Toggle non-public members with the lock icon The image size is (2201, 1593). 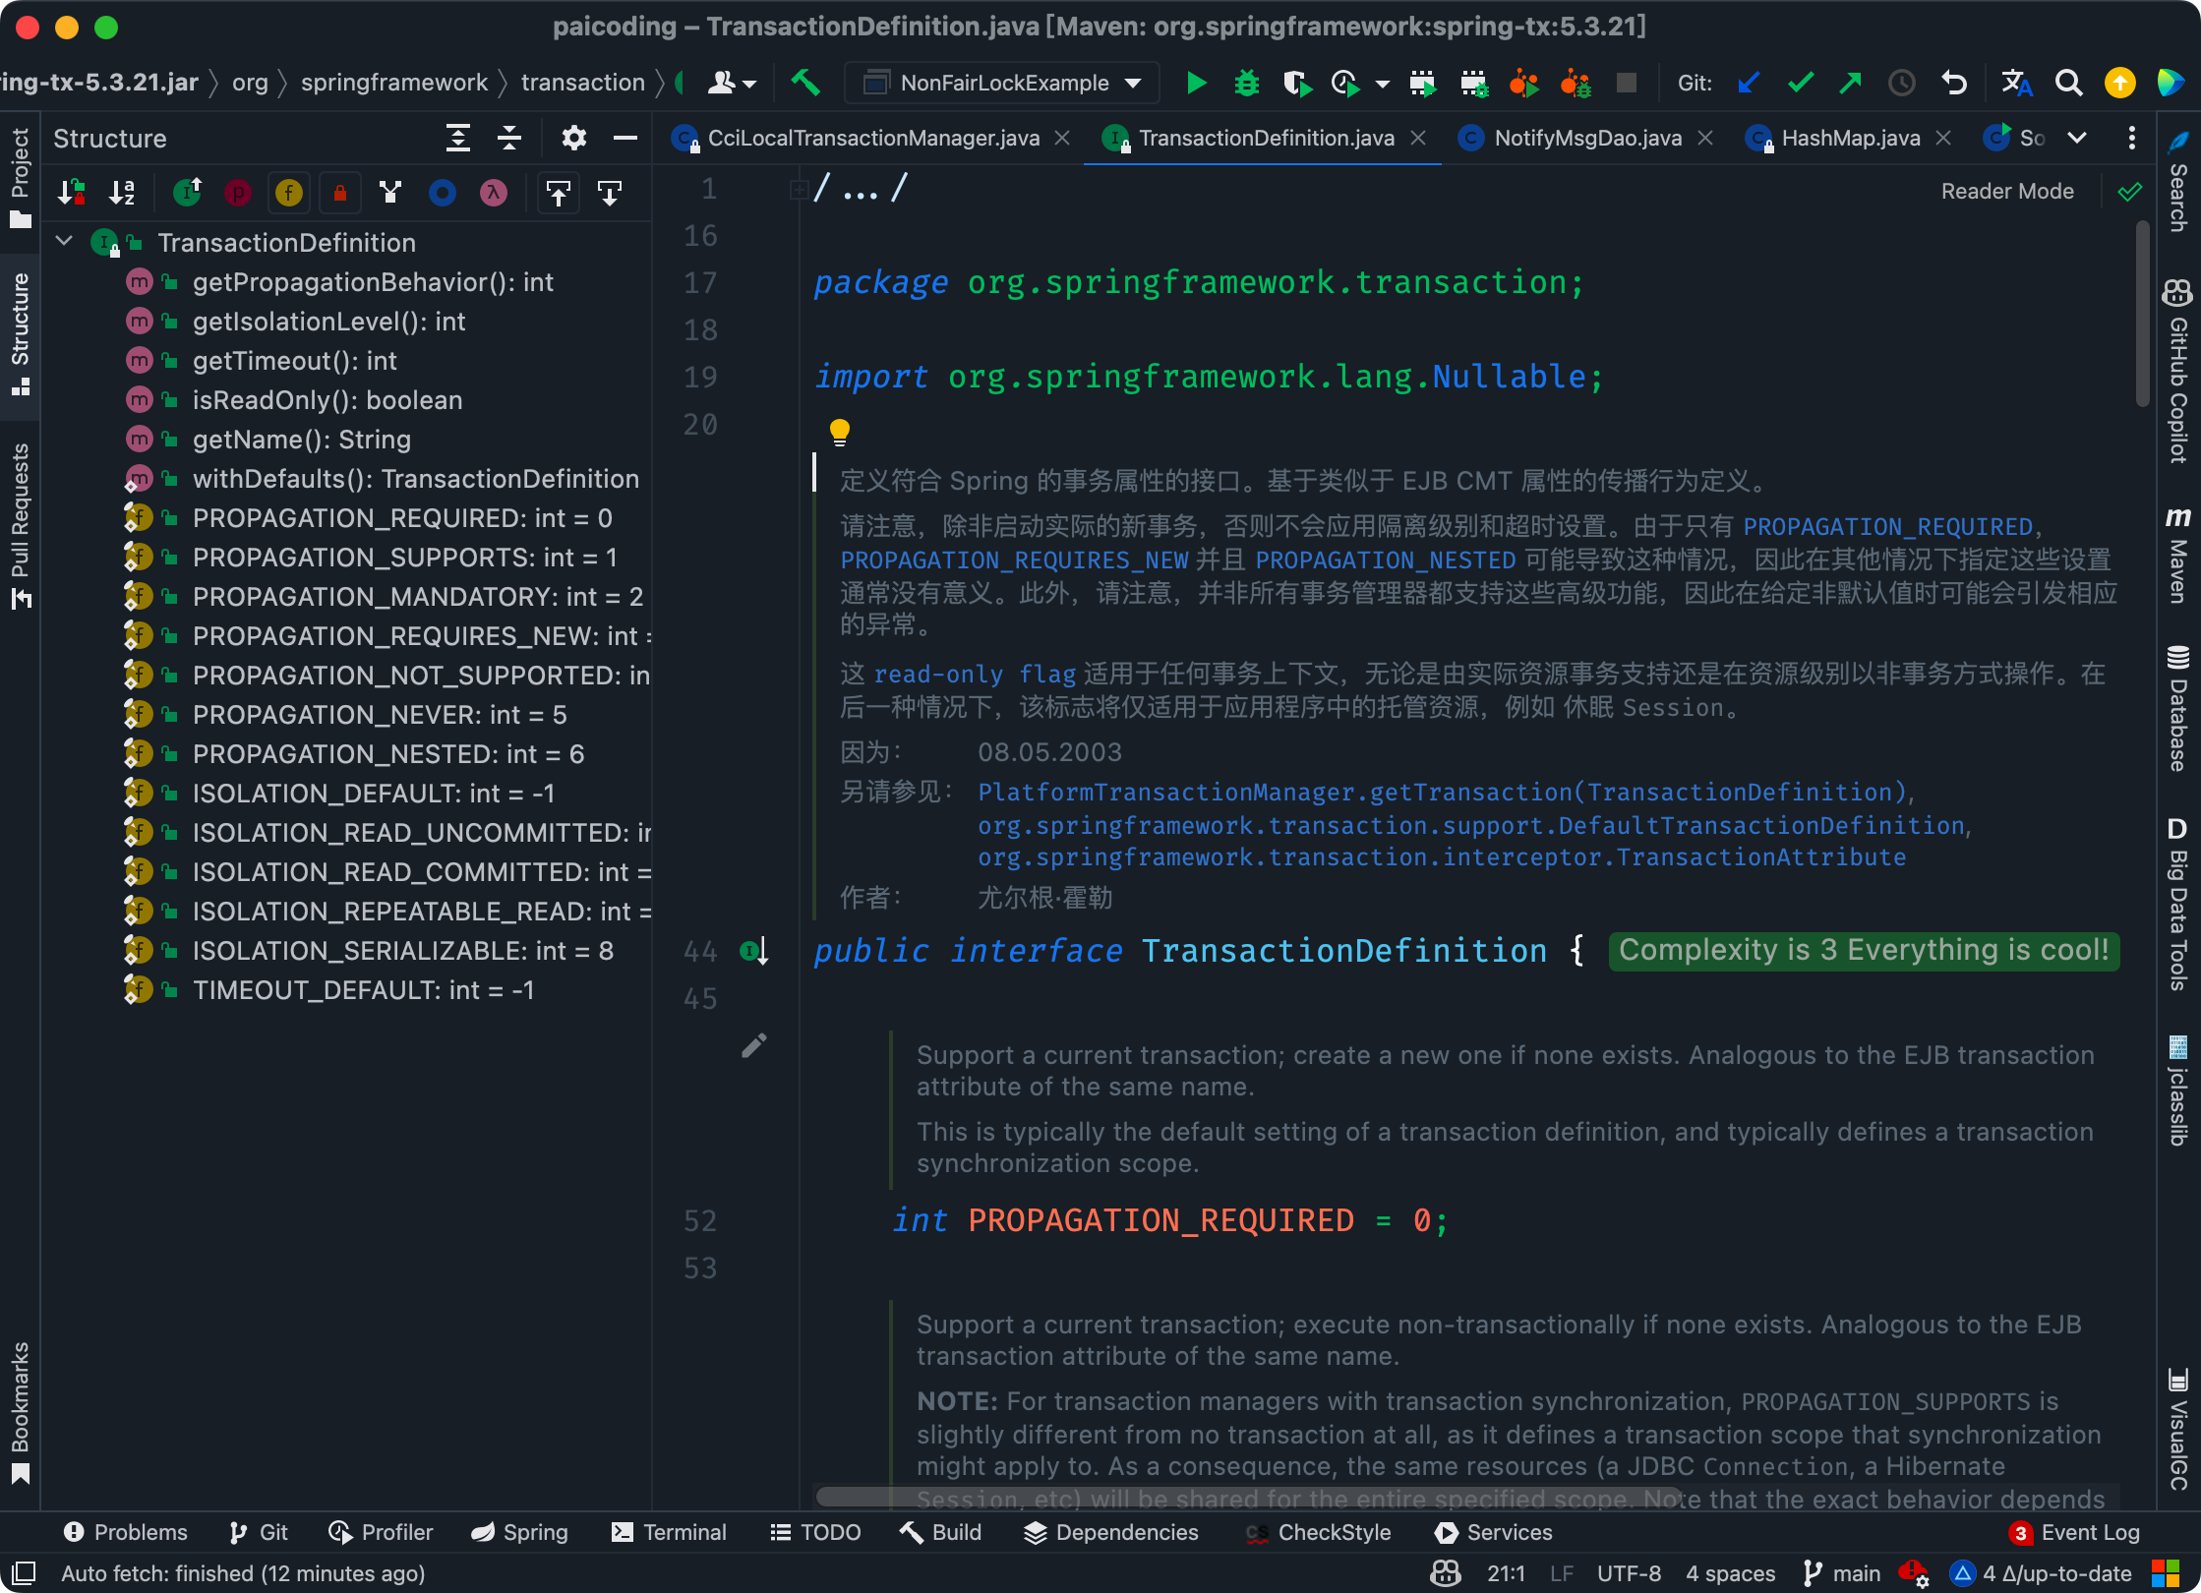click(x=340, y=193)
